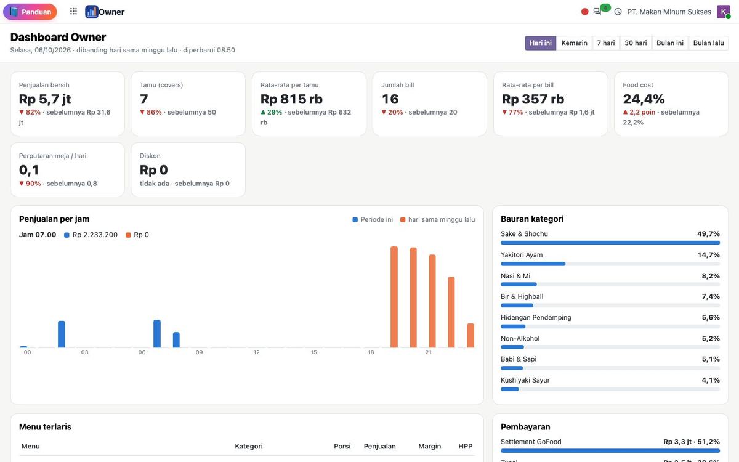
Task: Select the Bulan lalu period tab
Action: click(708, 43)
